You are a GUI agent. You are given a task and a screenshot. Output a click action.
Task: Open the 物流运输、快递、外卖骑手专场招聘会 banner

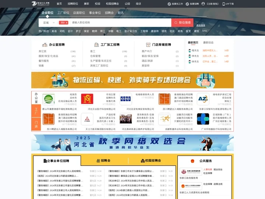(x=132, y=80)
